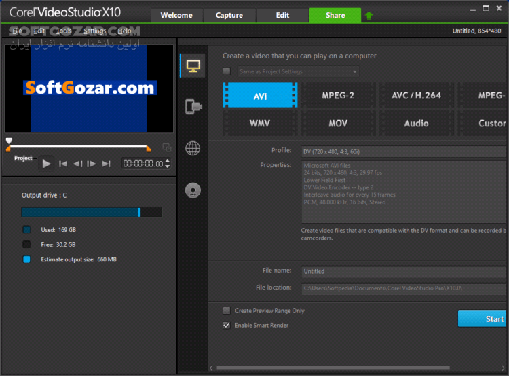This screenshot has width=509, height=376.
Task: Click the File name input field
Action: tap(404, 271)
